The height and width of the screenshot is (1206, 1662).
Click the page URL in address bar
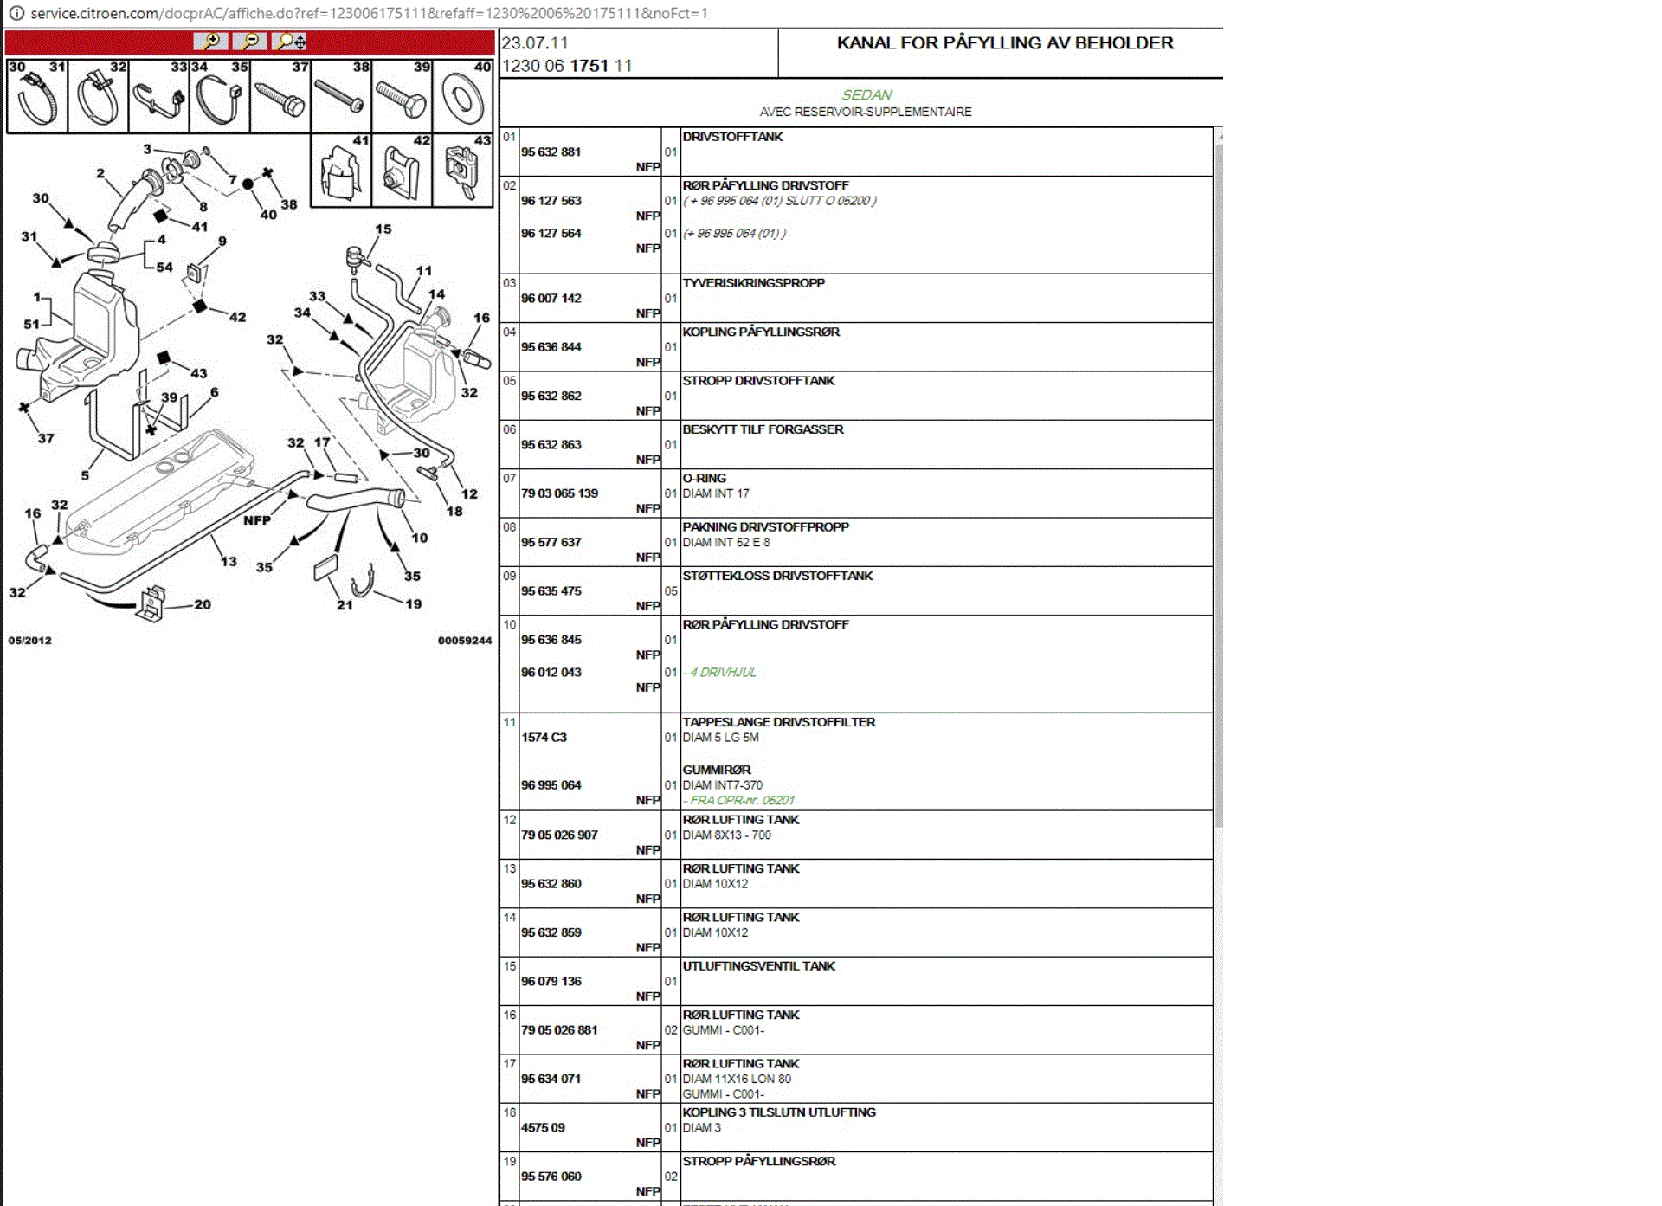point(369,13)
